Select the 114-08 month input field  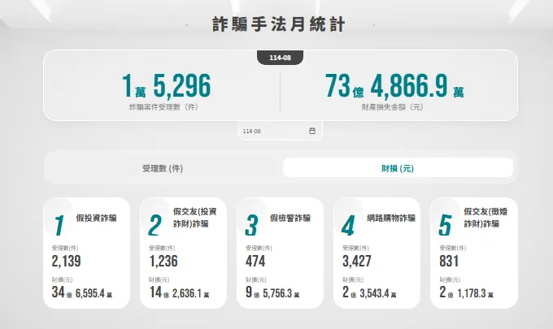coord(280,131)
